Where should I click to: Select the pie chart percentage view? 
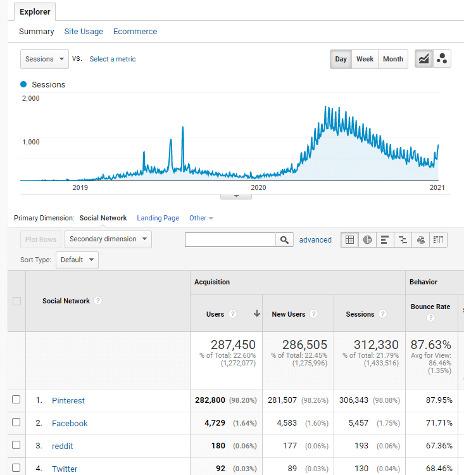point(367,240)
